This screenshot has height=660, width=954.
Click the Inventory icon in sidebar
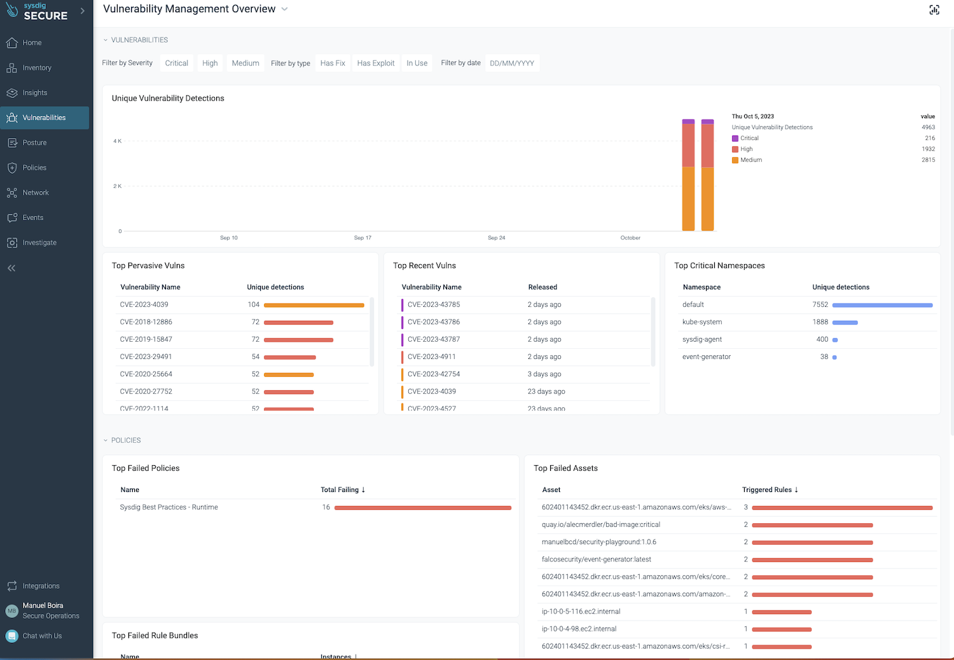pos(11,67)
